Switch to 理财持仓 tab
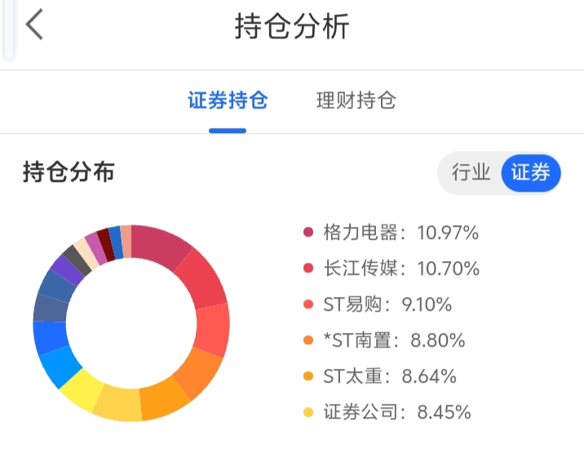Viewport: 584px width, 457px height. pyautogui.click(x=356, y=101)
